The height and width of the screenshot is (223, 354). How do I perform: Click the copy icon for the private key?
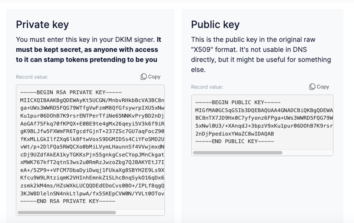point(144,77)
